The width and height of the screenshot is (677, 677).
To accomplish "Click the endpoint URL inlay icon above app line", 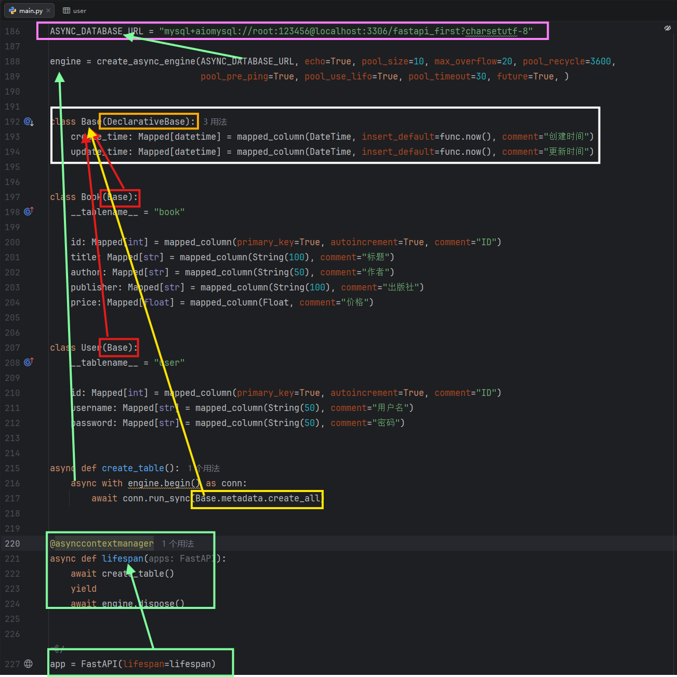I will pos(59,649).
